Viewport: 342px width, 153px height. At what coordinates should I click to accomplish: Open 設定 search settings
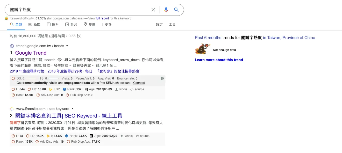(159, 24)
